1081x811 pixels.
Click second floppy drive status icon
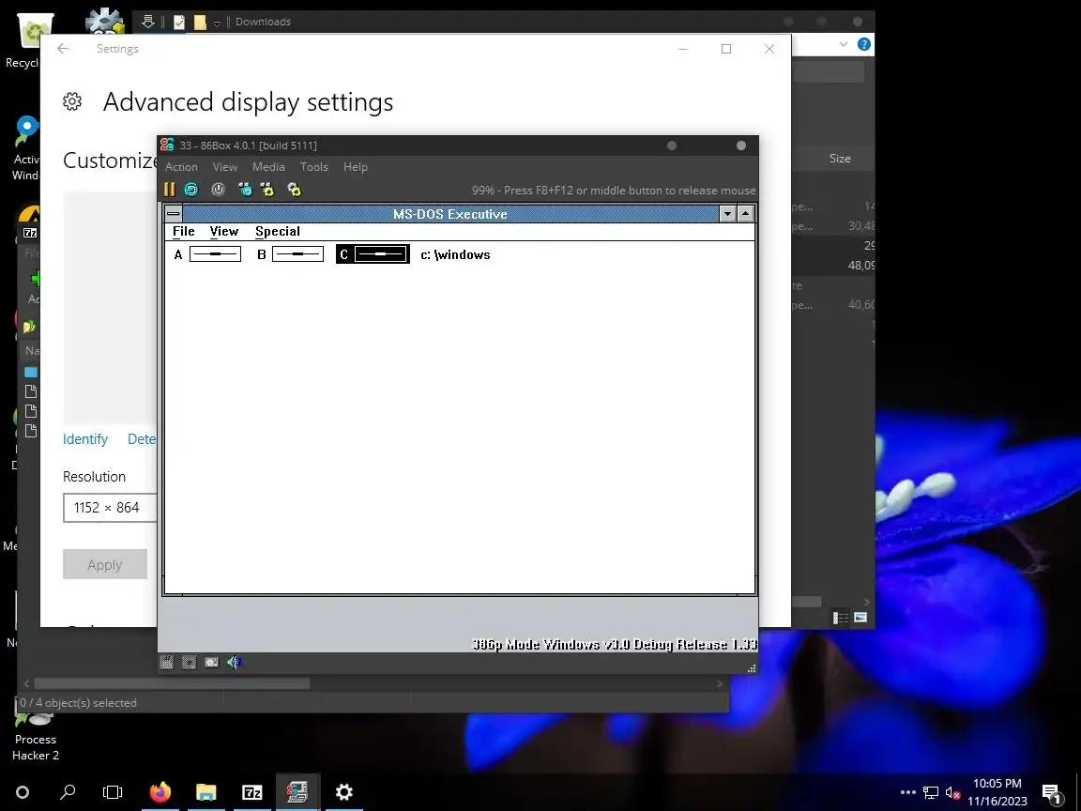coord(189,663)
